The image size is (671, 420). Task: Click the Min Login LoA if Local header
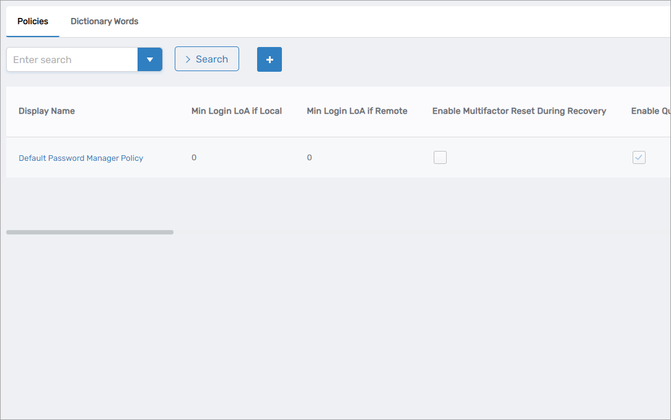point(237,111)
